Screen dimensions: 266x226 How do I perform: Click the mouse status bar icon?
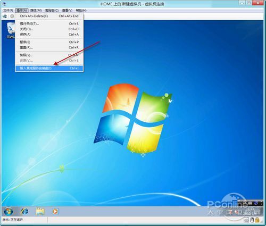click(252, 220)
